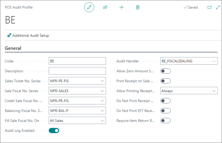Enable Require Item Return Reason toggle
Viewport: 222px width, 143px height.
tap(165, 121)
